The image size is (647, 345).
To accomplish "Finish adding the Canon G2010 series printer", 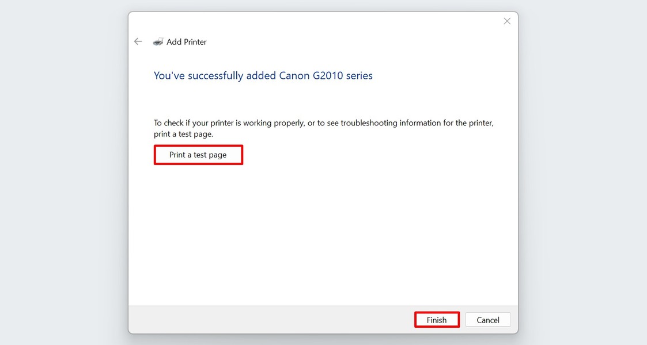I will tap(436, 320).
